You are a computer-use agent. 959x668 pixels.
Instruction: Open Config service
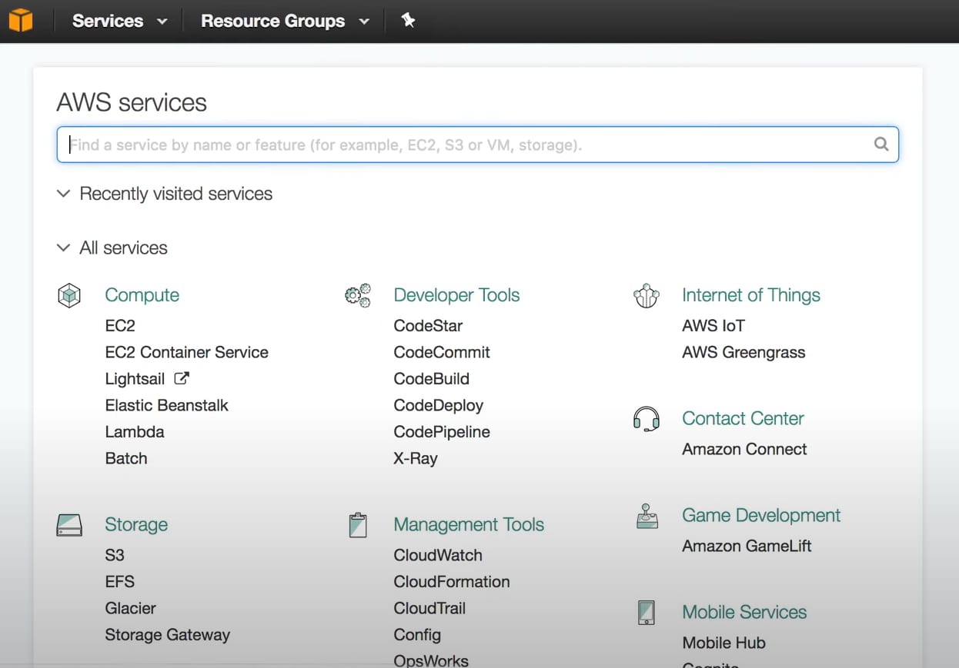[x=417, y=635]
